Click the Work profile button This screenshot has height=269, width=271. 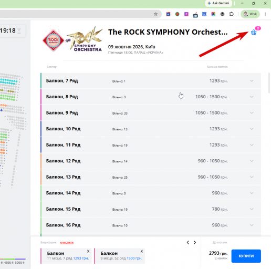pyautogui.click(x=250, y=14)
